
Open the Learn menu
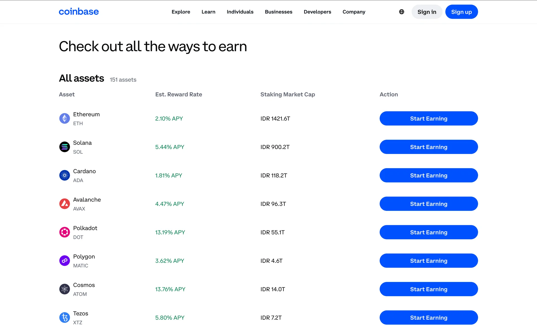pyautogui.click(x=208, y=12)
